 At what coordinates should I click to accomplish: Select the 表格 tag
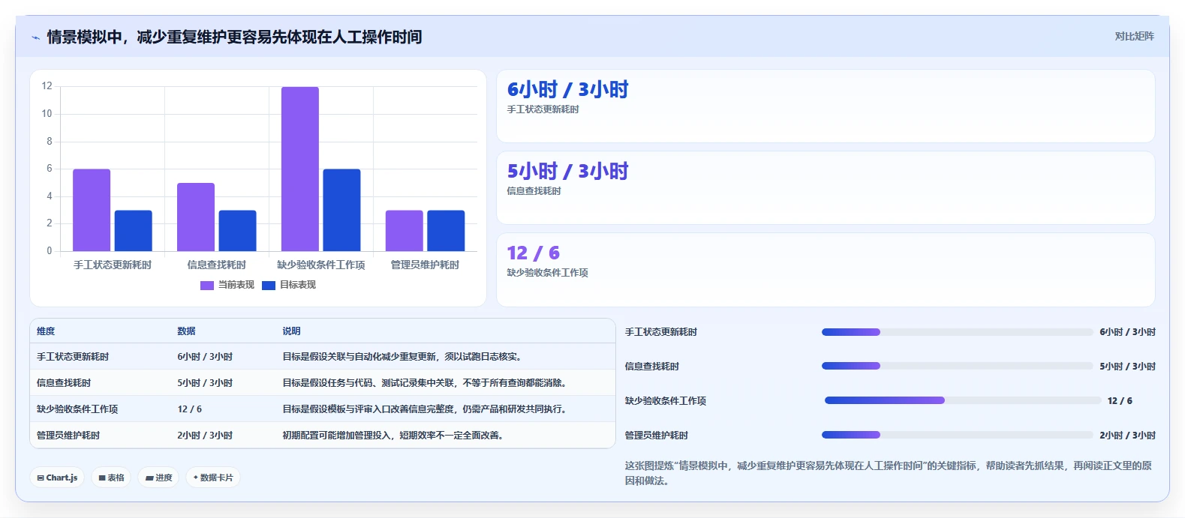point(111,478)
